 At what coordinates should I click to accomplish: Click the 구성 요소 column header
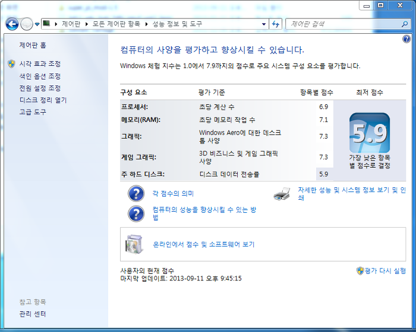tap(134, 92)
